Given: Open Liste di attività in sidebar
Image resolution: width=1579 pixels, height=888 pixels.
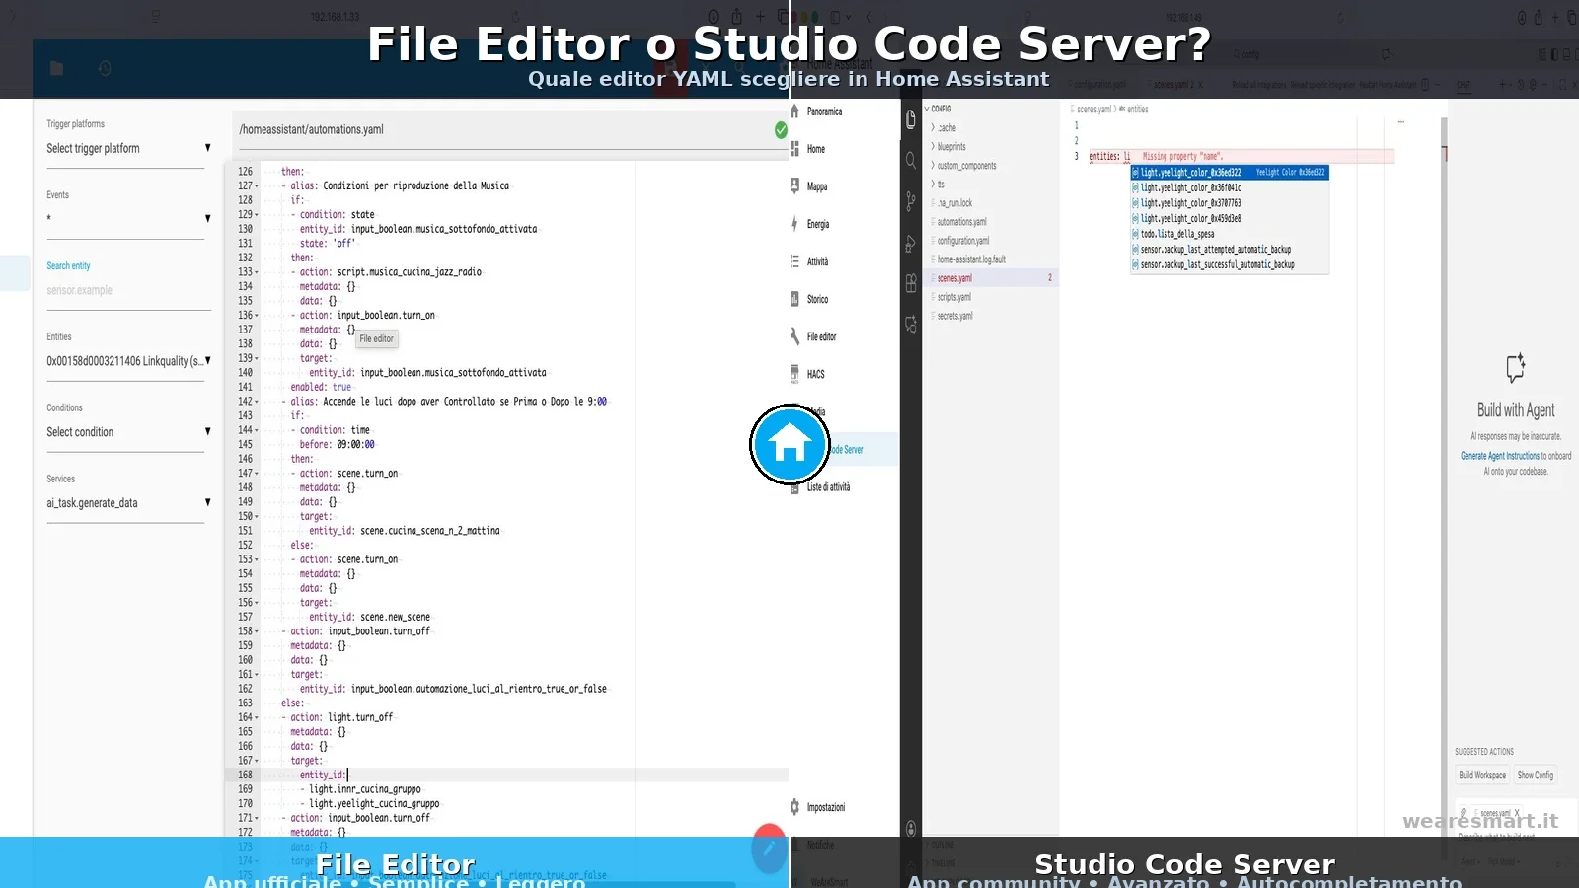Looking at the screenshot, I should click(828, 487).
